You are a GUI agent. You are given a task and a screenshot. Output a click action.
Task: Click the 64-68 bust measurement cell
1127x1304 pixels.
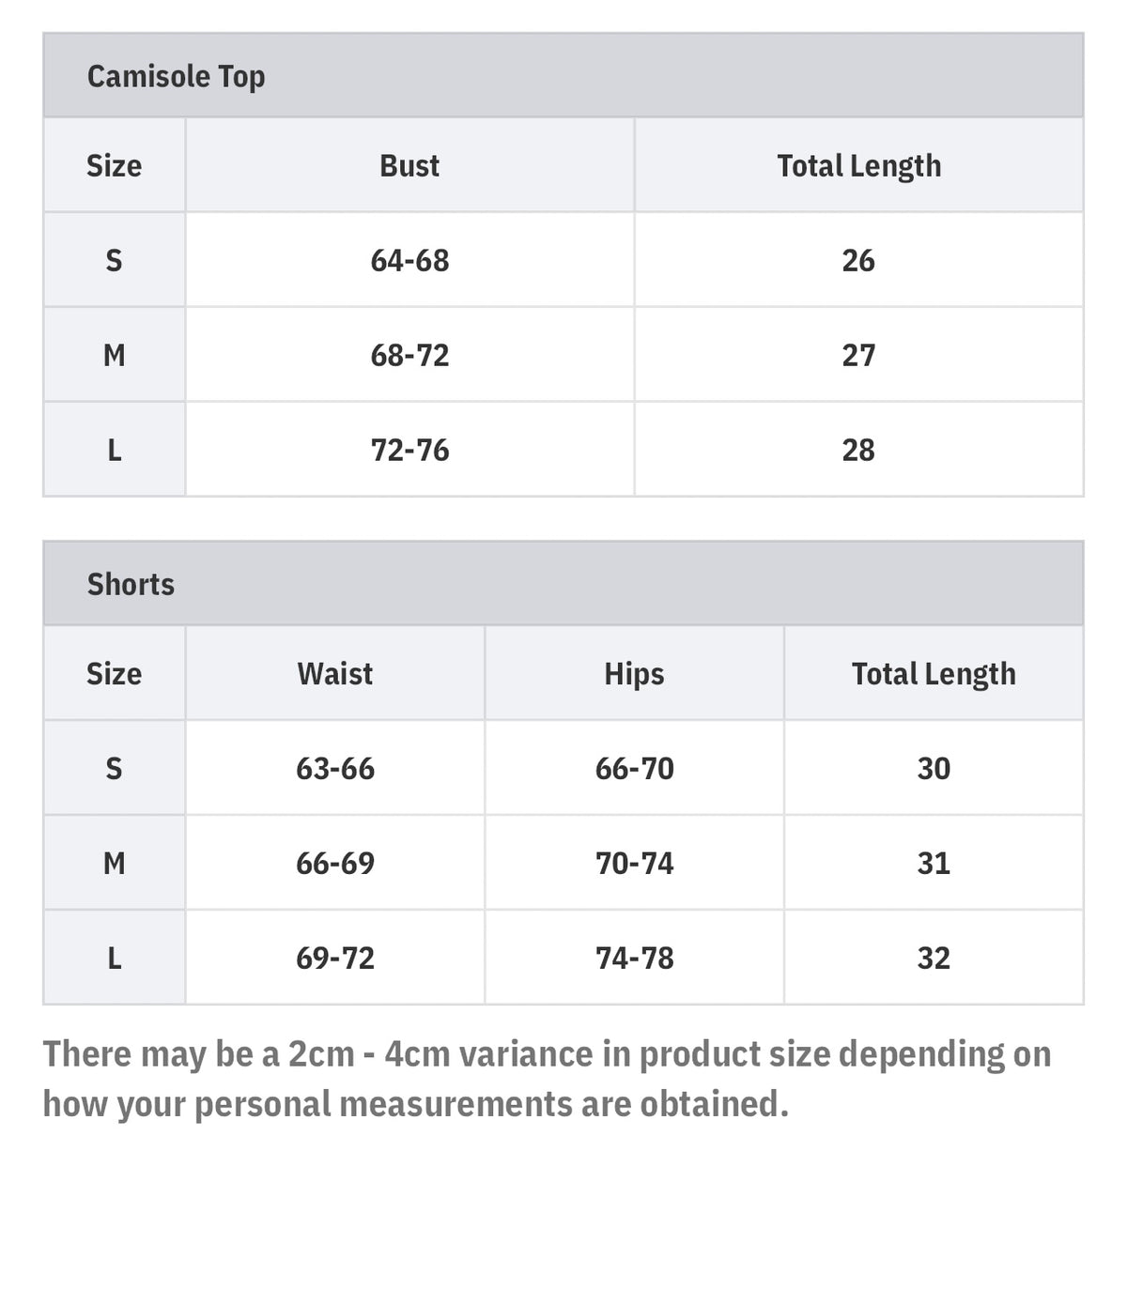pos(409,260)
